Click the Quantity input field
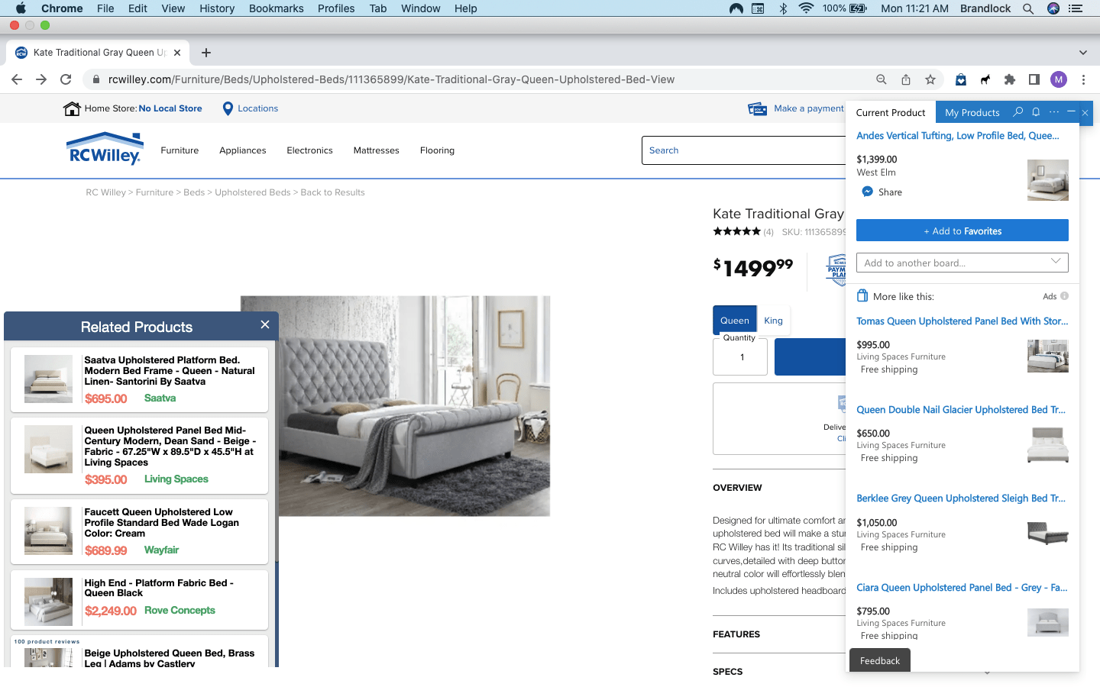The image size is (1100, 687). coord(739,356)
